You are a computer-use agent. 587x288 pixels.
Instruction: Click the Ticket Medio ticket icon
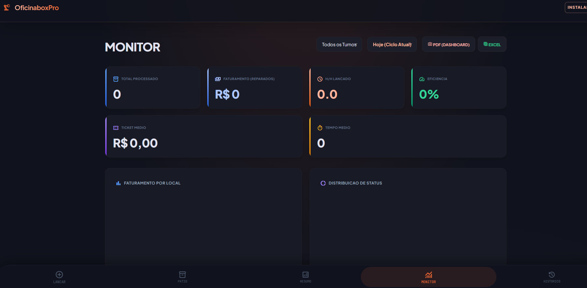pyautogui.click(x=116, y=128)
